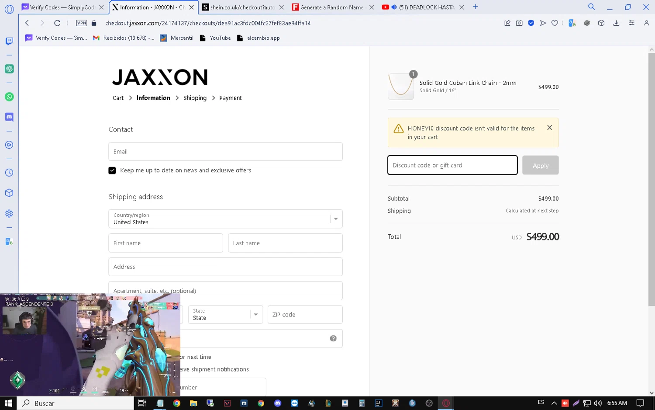The width and height of the screenshot is (655, 410).
Task: Click the Solid Gold Cuban Link Chain thumbnail
Action: (x=401, y=87)
